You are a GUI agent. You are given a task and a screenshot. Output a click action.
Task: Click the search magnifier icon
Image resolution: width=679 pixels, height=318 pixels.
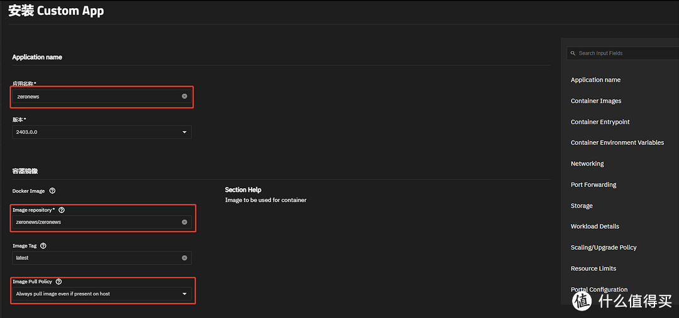(573, 53)
